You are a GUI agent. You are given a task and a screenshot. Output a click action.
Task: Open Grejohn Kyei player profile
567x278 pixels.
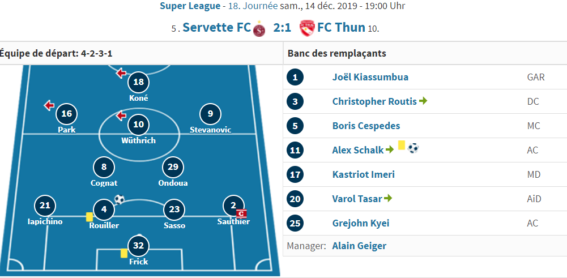tap(361, 223)
